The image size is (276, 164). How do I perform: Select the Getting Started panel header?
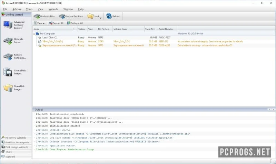pos(16,14)
